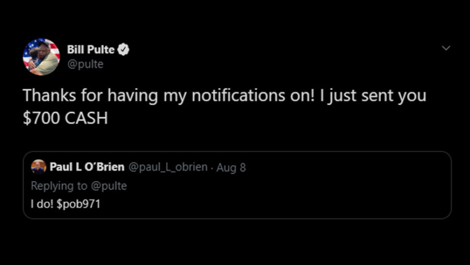
Task: Click the Aug 8 timestamp
Action: (x=231, y=167)
